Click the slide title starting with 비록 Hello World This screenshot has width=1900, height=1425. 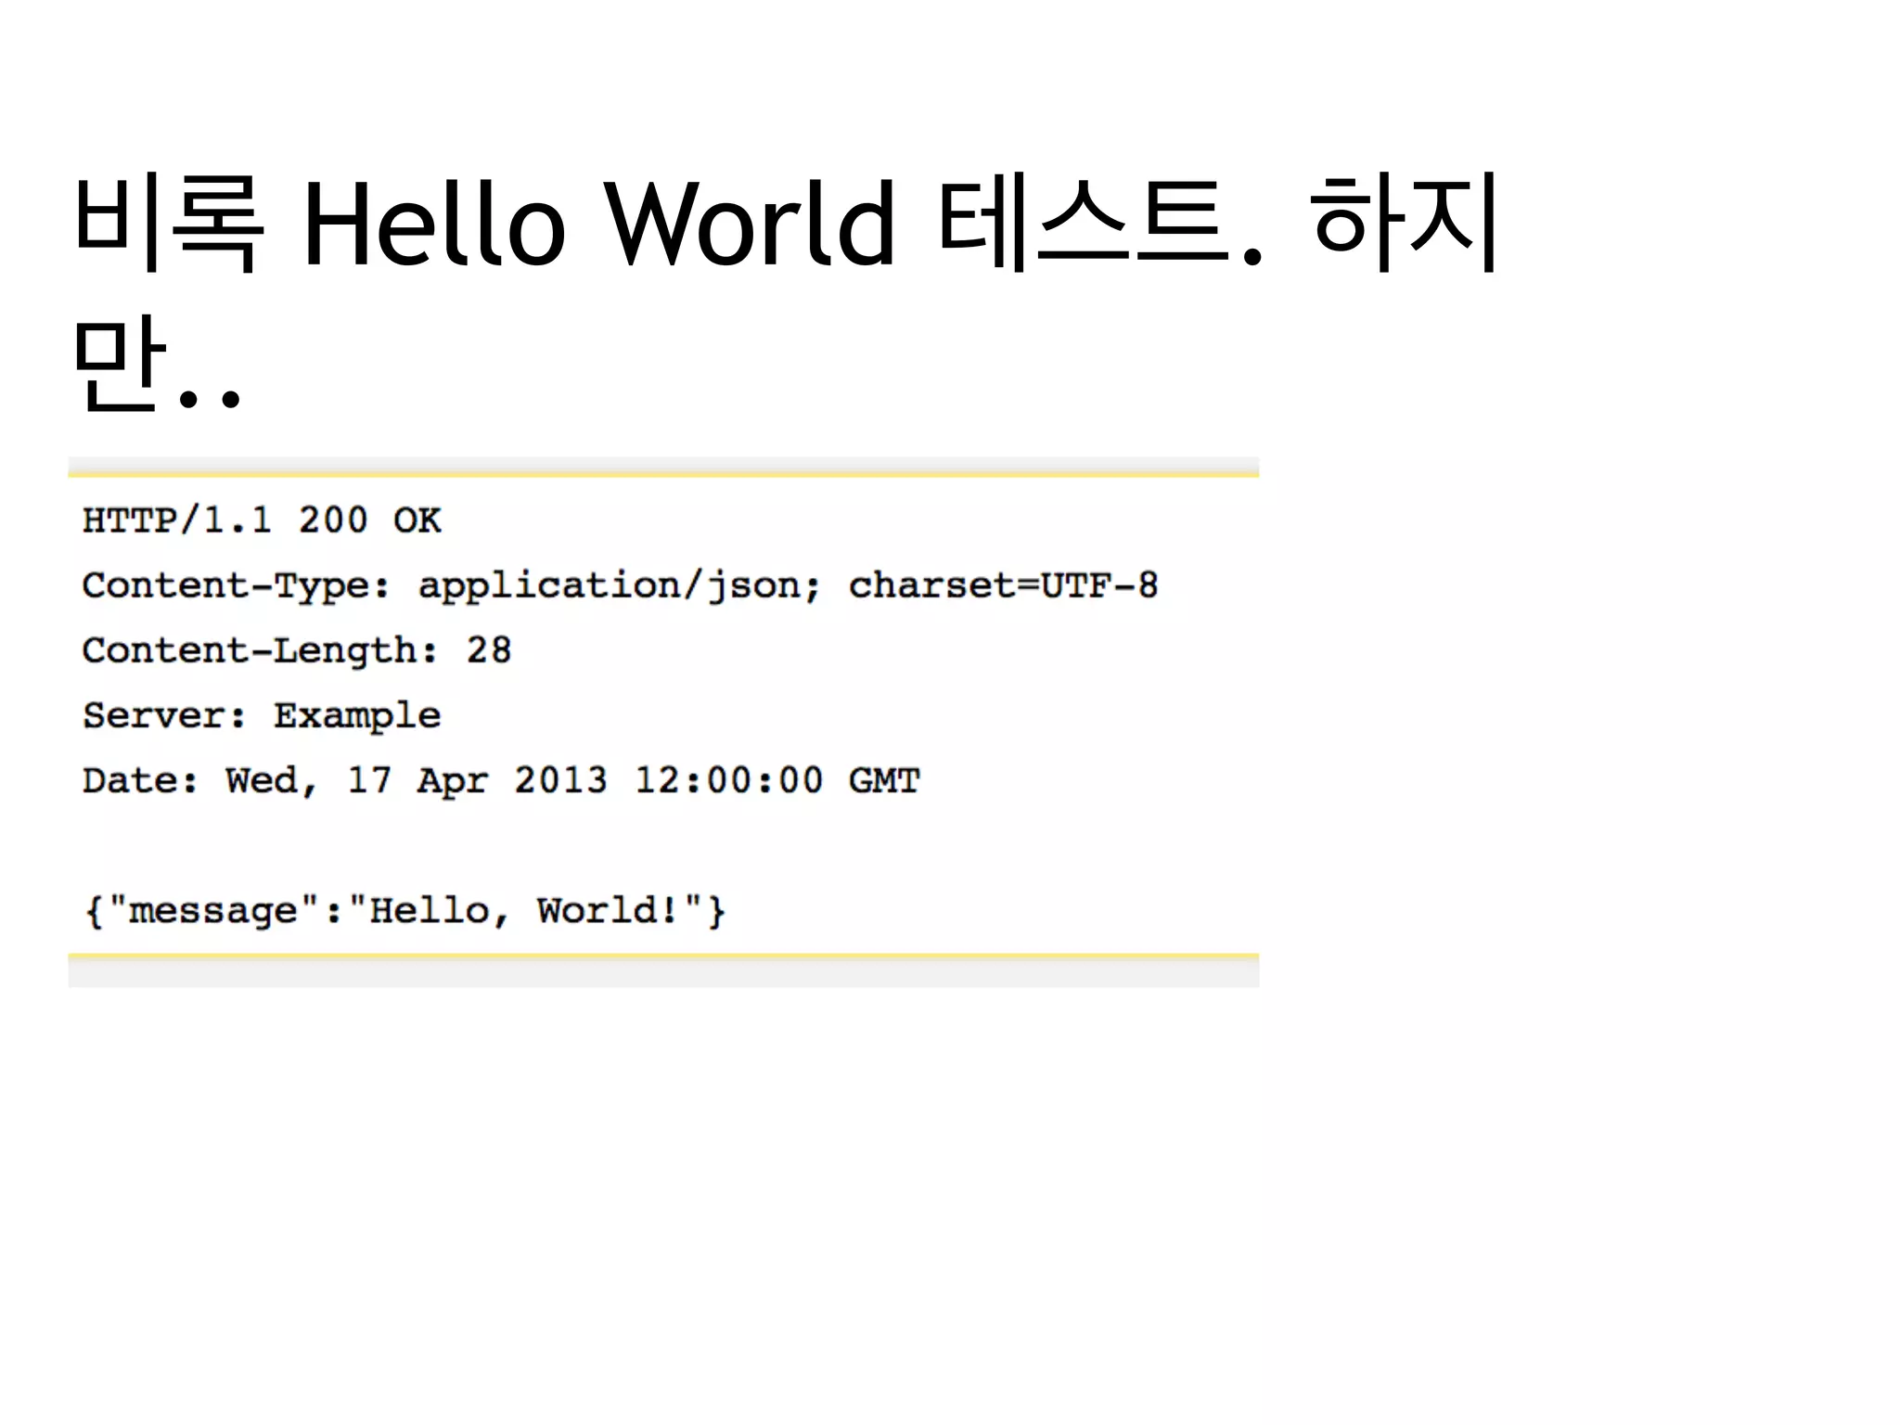pyautogui.click(x=786, y=290)
